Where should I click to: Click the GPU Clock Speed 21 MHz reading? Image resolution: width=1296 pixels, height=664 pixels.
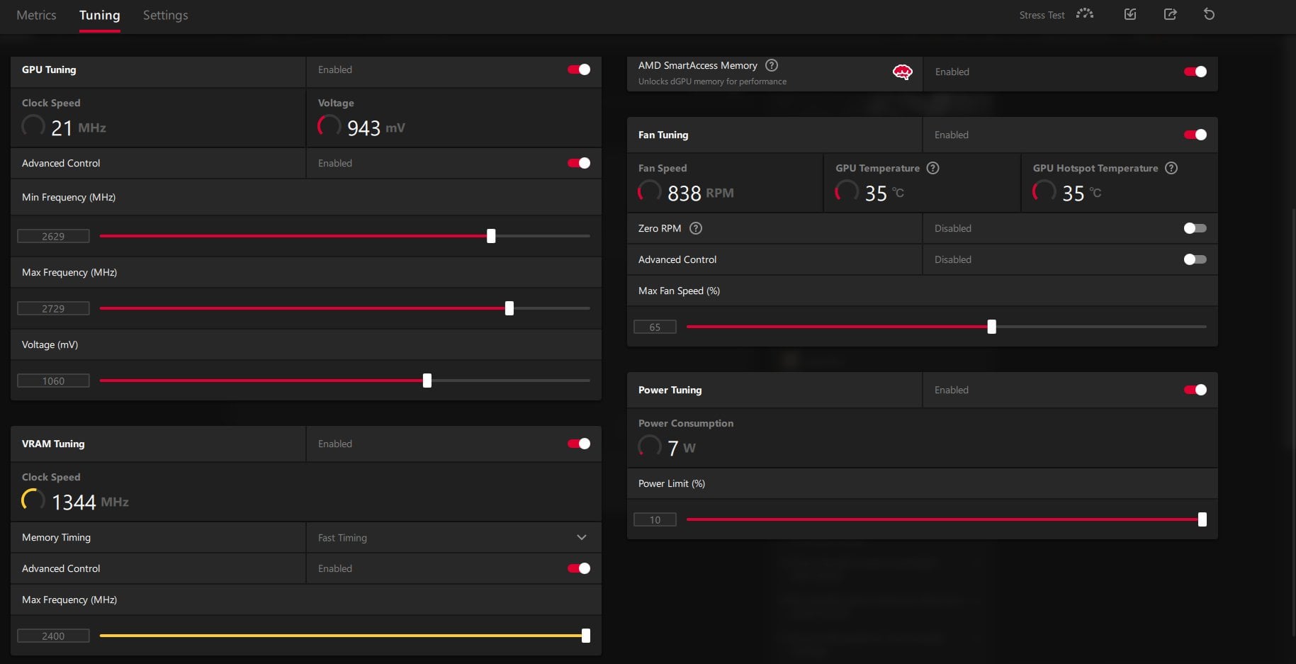(78, 128)
